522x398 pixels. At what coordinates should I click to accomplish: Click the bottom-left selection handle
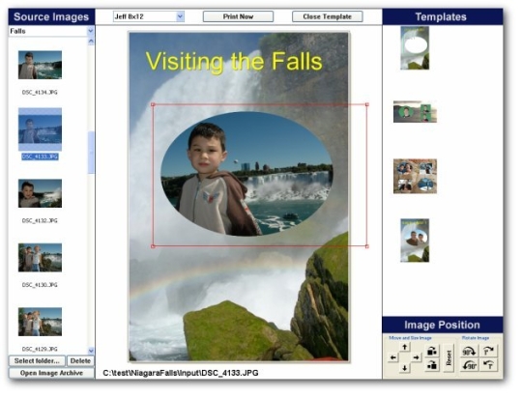click(x=153, y=246)
